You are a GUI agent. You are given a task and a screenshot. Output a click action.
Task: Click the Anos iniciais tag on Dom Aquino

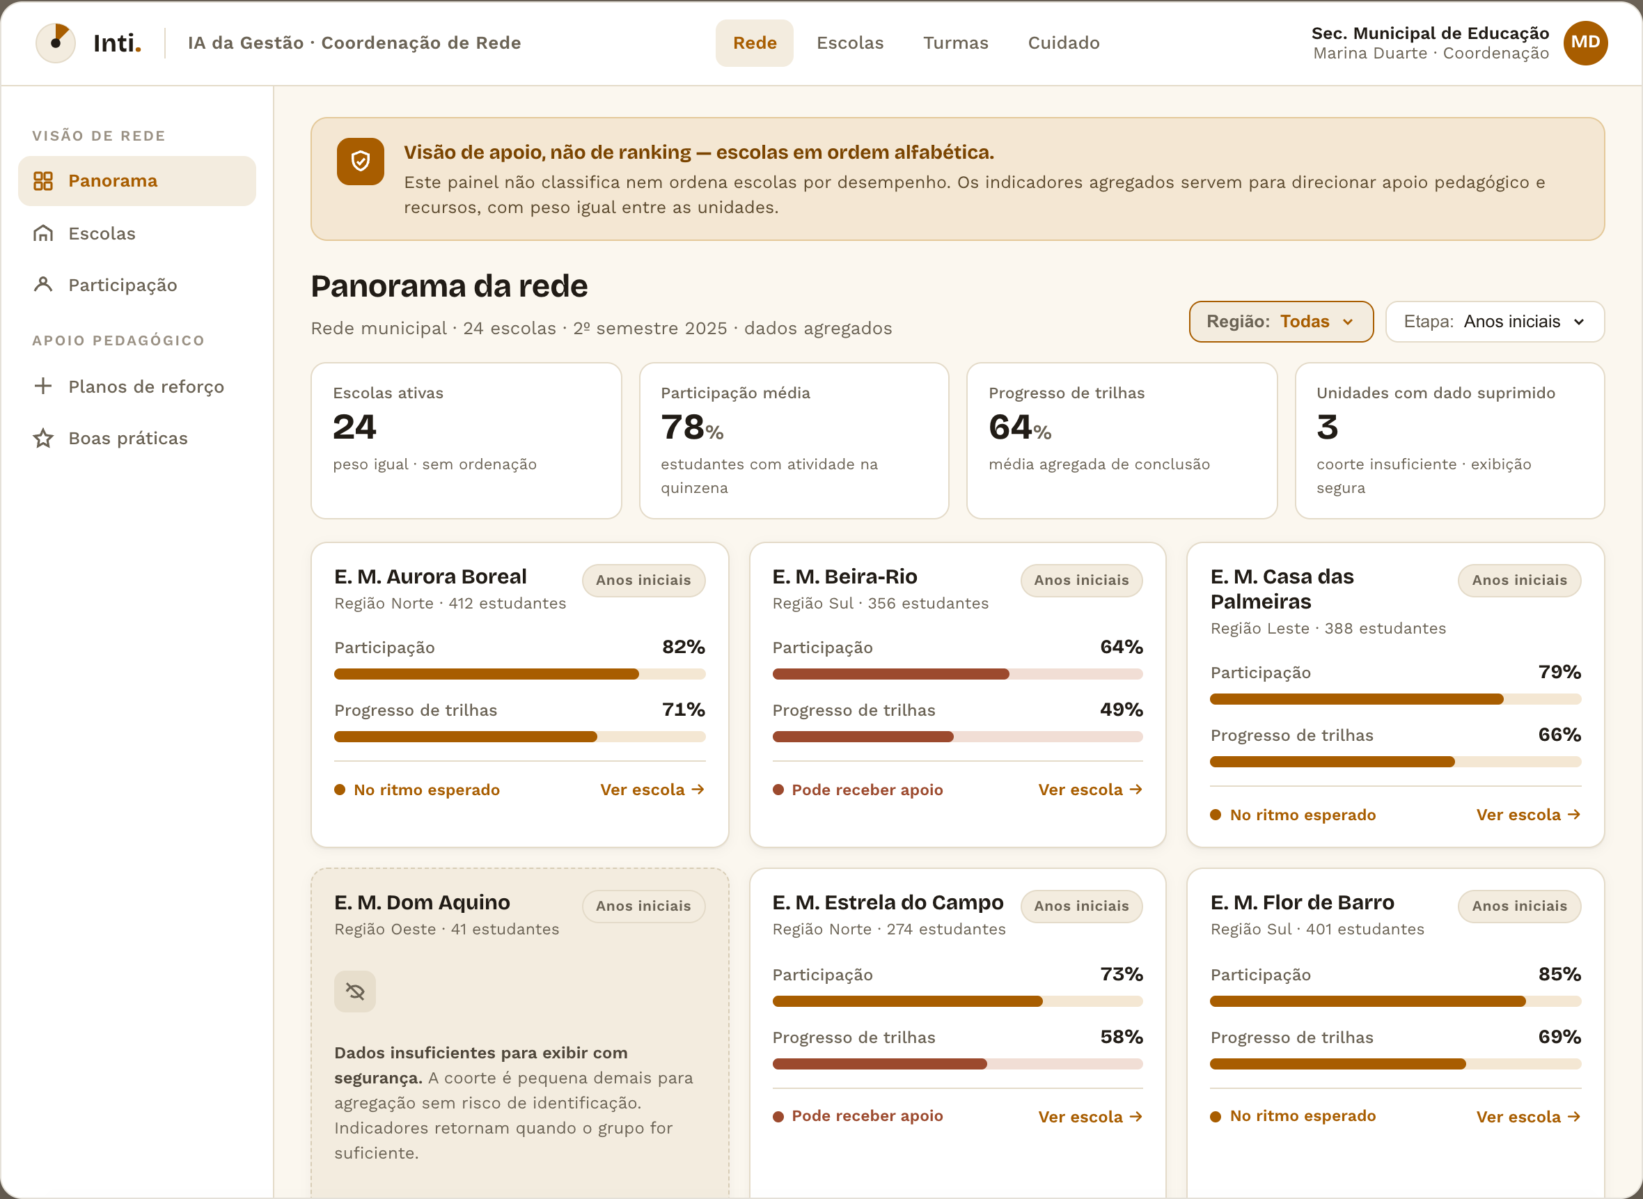point(644,906)
